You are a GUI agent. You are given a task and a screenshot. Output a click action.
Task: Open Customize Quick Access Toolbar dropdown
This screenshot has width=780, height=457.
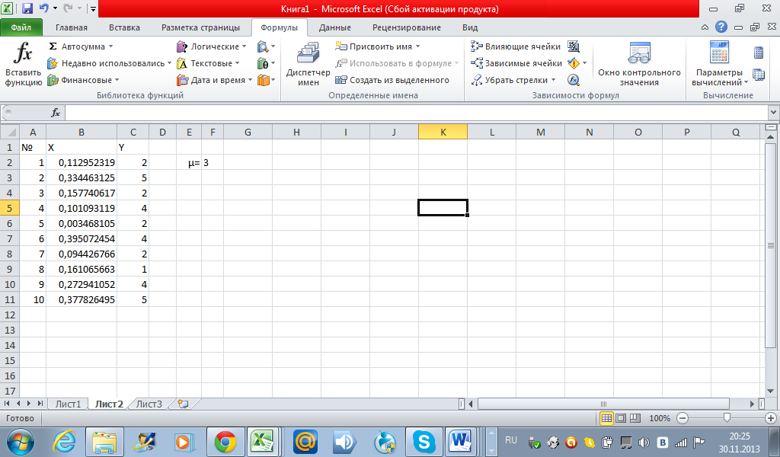[93, 9]
